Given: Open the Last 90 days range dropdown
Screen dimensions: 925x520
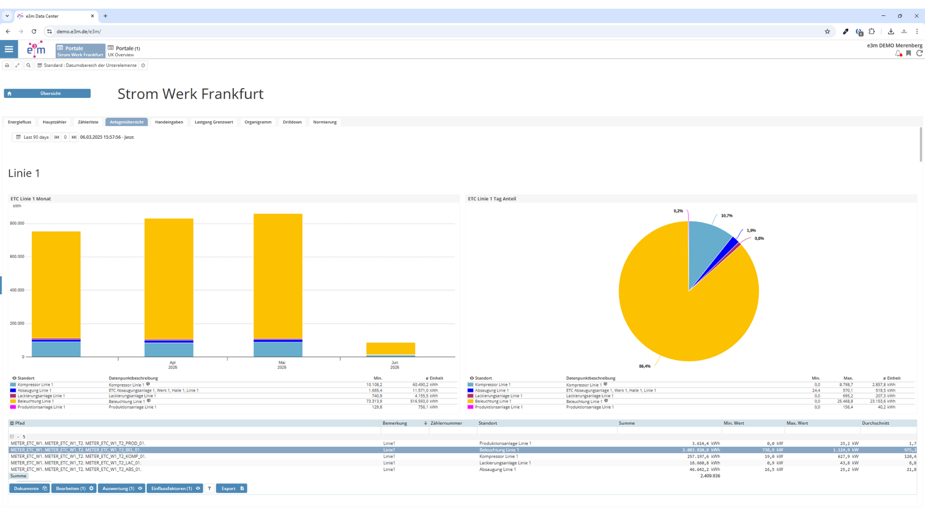Looking at the screenshot, I should [x=32, y=137].
